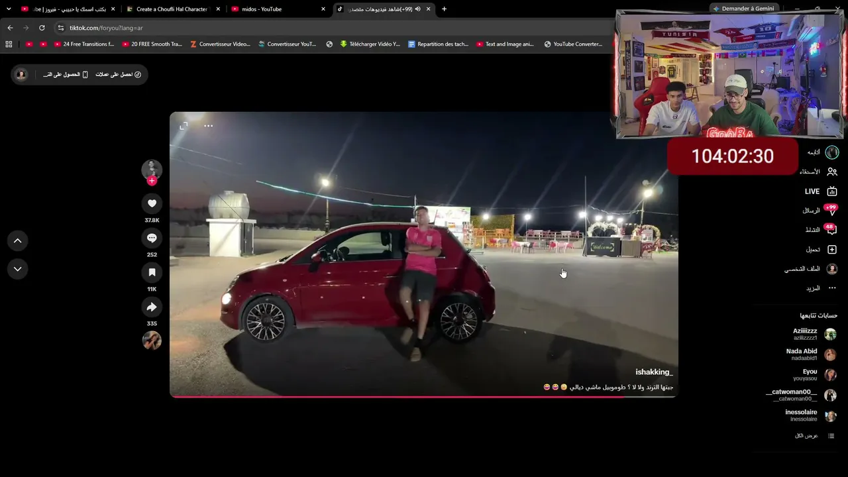Viewport: 848px width, 477px height.
Task: Open the '20 FREE Smooth Tra...' bookmark
Action: point(152,44)
